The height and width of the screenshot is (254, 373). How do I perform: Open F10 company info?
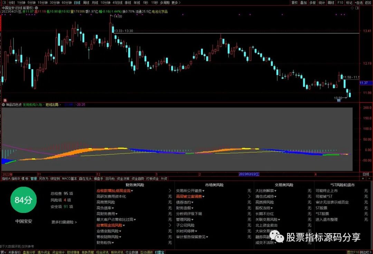tap(340, 3)
